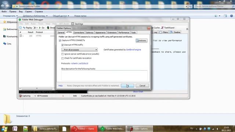
Task: Open the Remove X dropdown arrow
Action: [37, 28]
